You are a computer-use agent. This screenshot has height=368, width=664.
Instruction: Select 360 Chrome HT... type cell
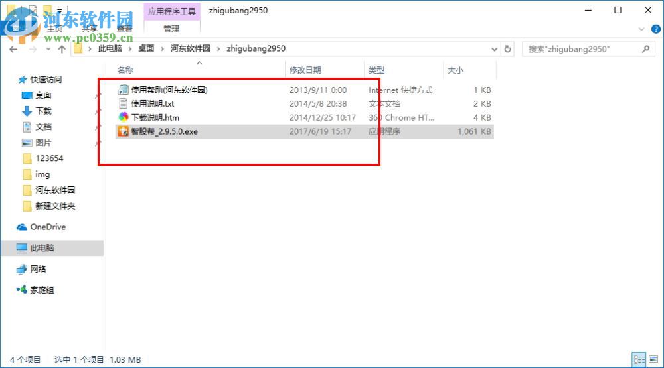[402, 117]
